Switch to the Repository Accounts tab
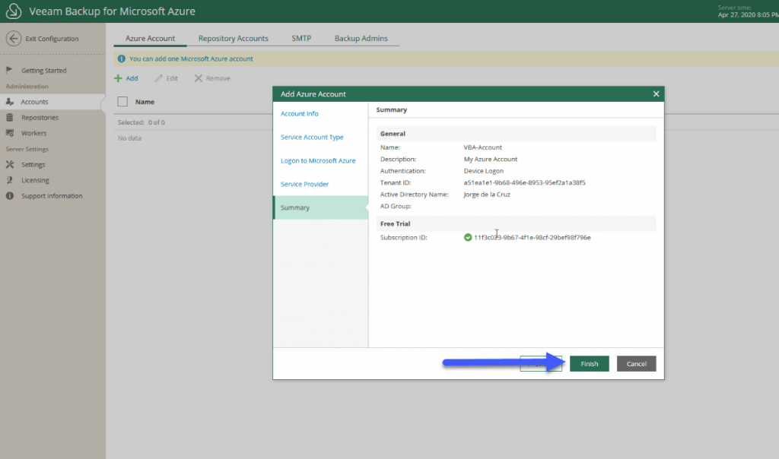 233,38
